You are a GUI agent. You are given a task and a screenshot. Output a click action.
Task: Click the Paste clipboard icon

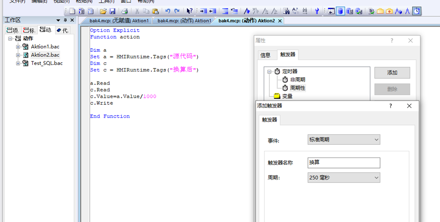coord(155,11)
